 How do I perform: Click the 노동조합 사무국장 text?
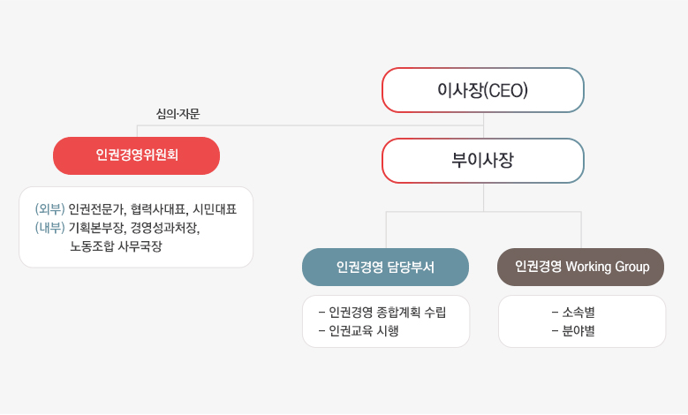[116, 246]
